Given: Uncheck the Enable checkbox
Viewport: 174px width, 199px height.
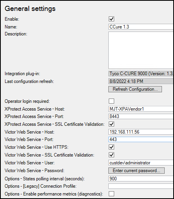Looking at the screenshot, I should (x=111, y=19).
